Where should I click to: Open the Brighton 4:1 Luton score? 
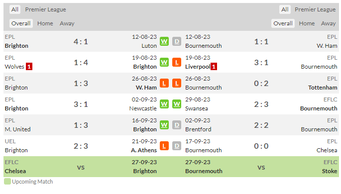tap(81, 41)
